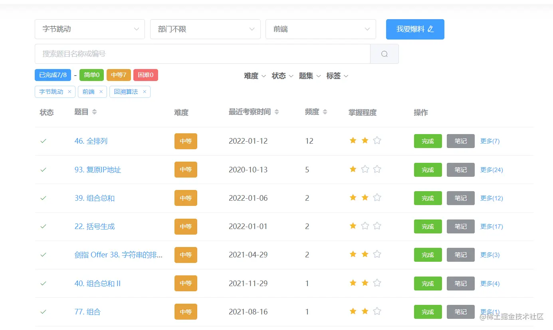Expand the 题集 filter menu

tap(310, 76)
